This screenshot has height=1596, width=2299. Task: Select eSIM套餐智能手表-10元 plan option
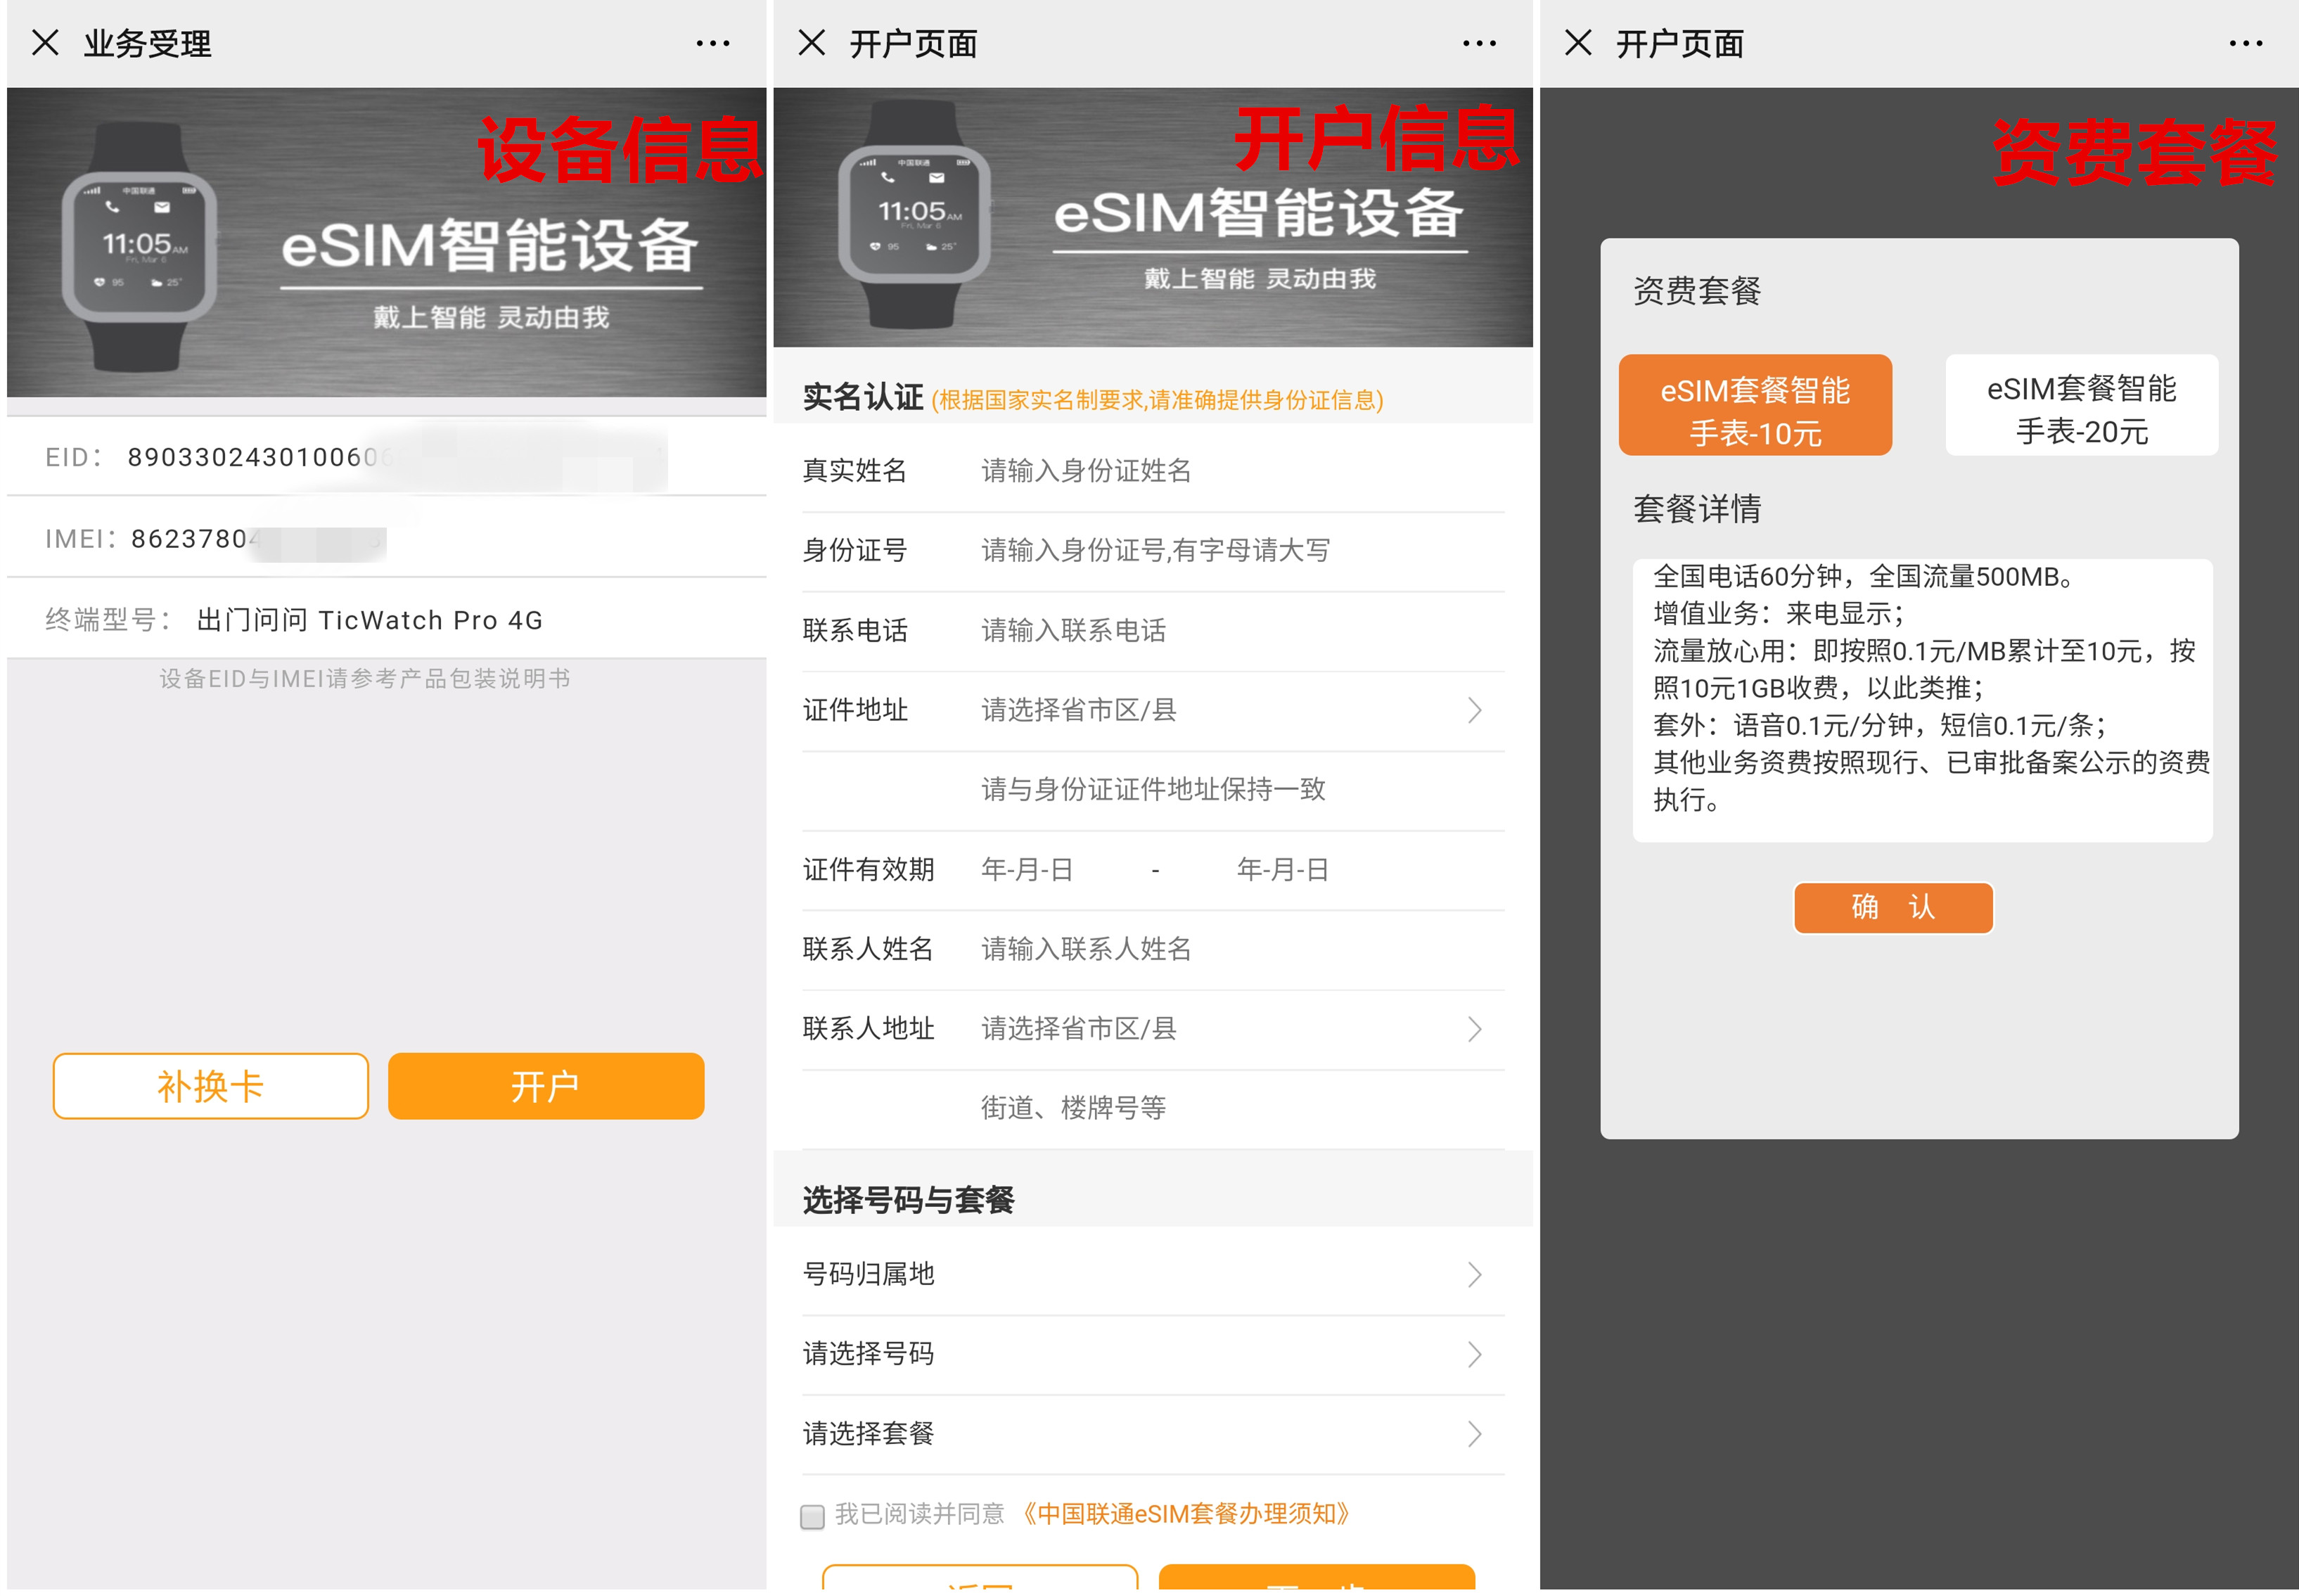pos(1755,405)
